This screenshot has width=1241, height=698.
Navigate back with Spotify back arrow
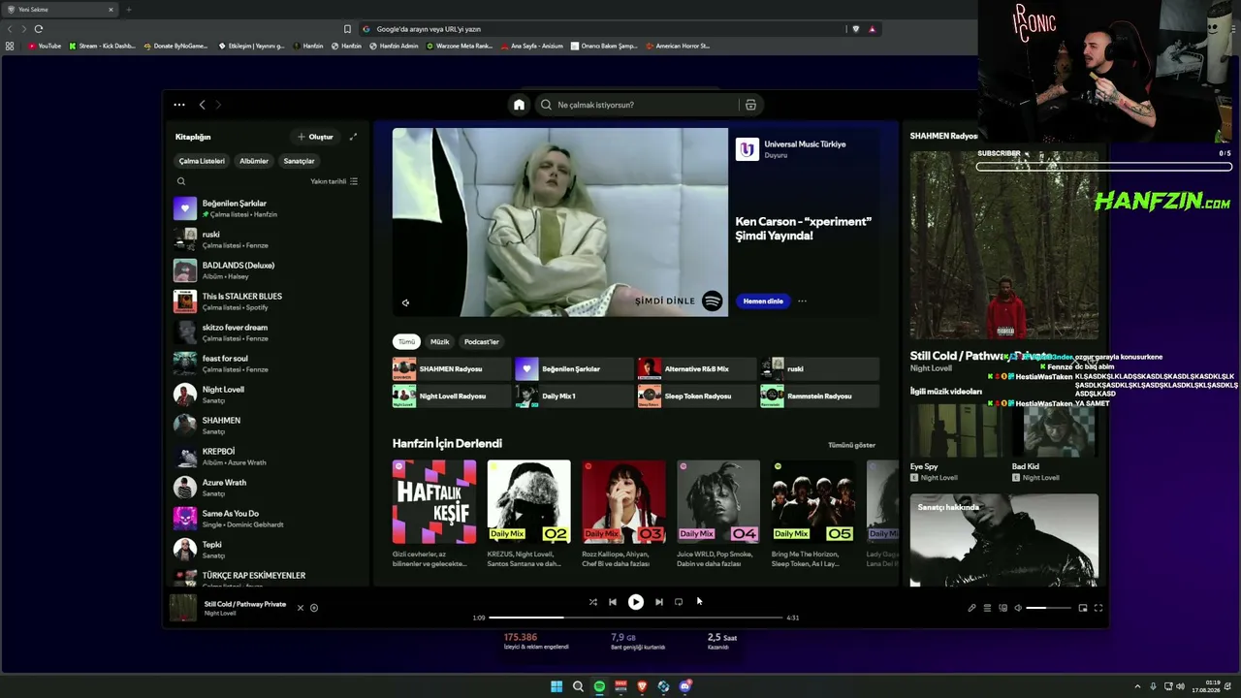coord(202,105)
